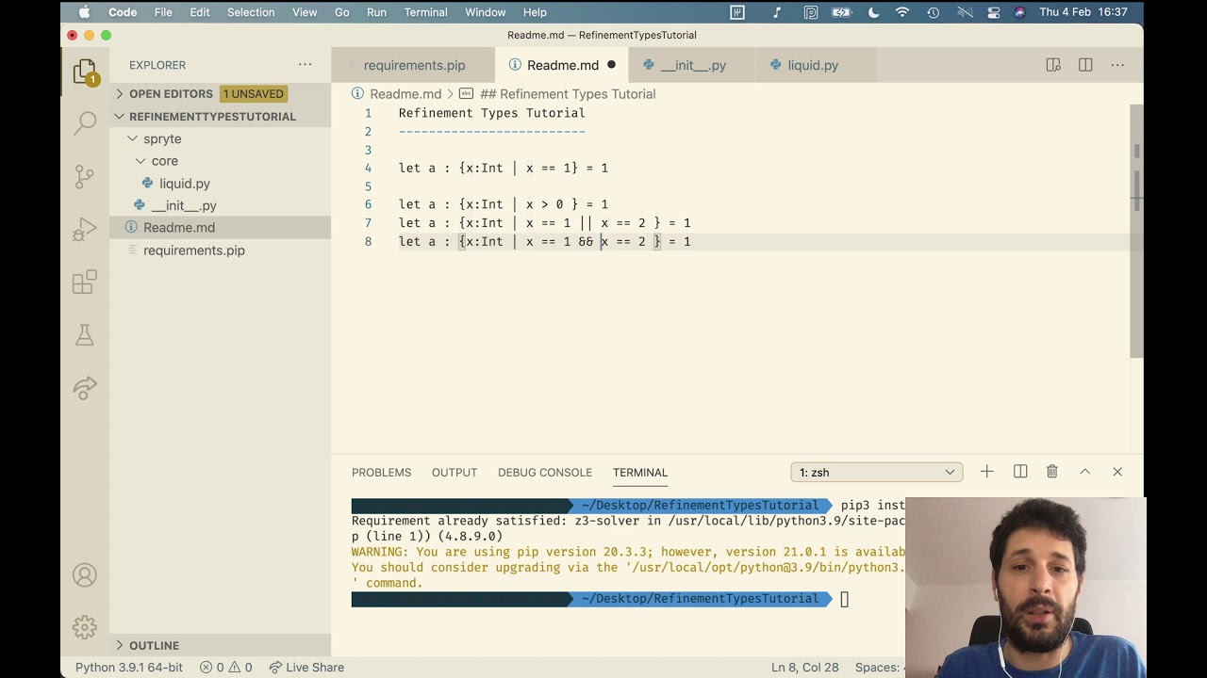Click errors and warnings count in status bar
Image resolution: width=1207 pixels, height=678 pixels.
pyautogui.click(x=226, y=667)
